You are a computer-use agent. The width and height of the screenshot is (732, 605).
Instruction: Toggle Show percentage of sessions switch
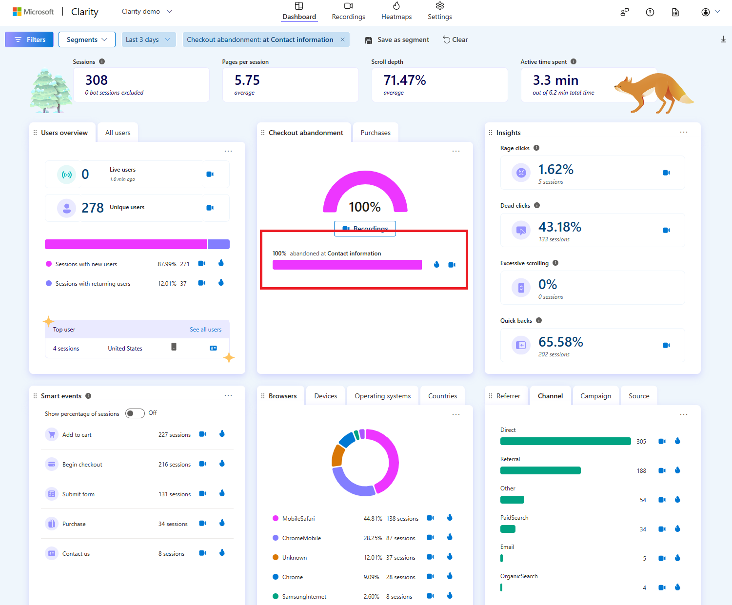pyautogui.click(x=135, y=413)
